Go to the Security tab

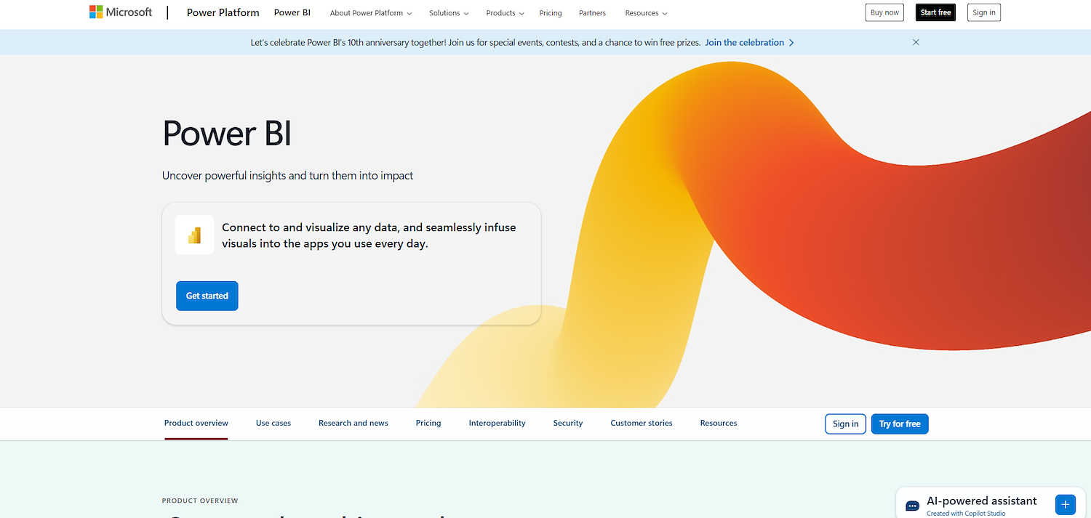[568, 423]
